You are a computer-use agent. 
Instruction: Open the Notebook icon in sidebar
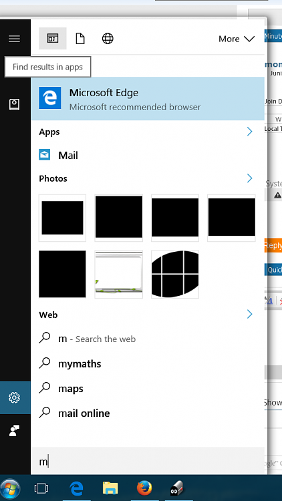(x=14, y=104)
